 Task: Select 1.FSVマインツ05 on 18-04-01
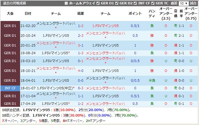56,81
